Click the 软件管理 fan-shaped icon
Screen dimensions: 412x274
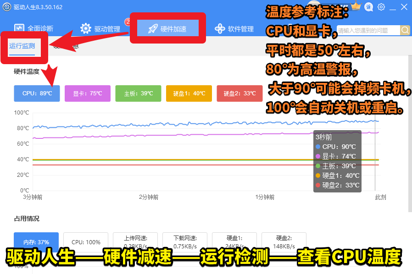tap(220, 29)
